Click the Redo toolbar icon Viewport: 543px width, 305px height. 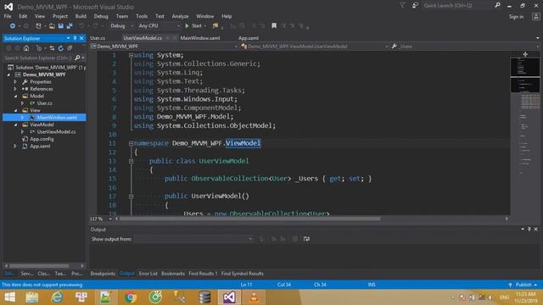click(x=96, y=26)
